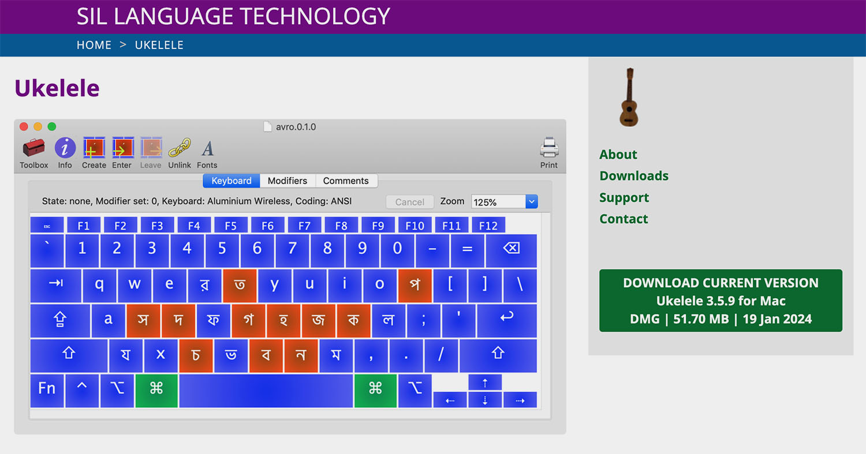Click the space bar key

[x=266, y=391]
